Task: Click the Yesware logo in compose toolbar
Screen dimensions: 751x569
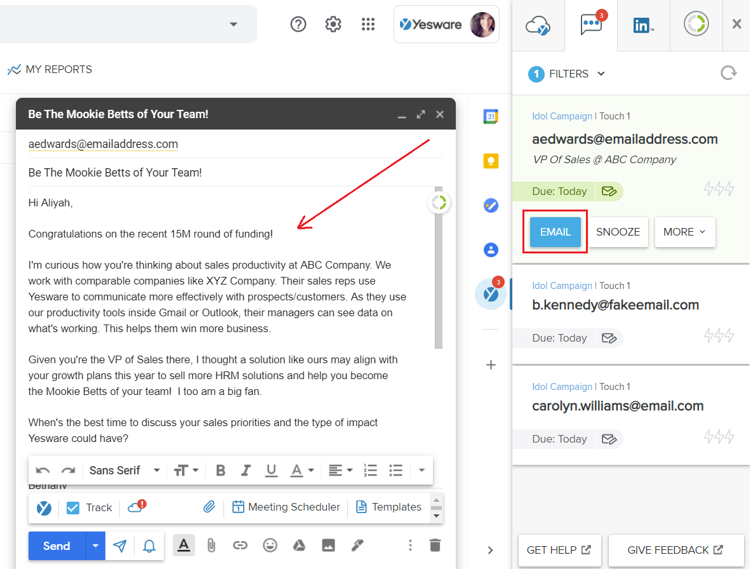Action: click(44, 507)
